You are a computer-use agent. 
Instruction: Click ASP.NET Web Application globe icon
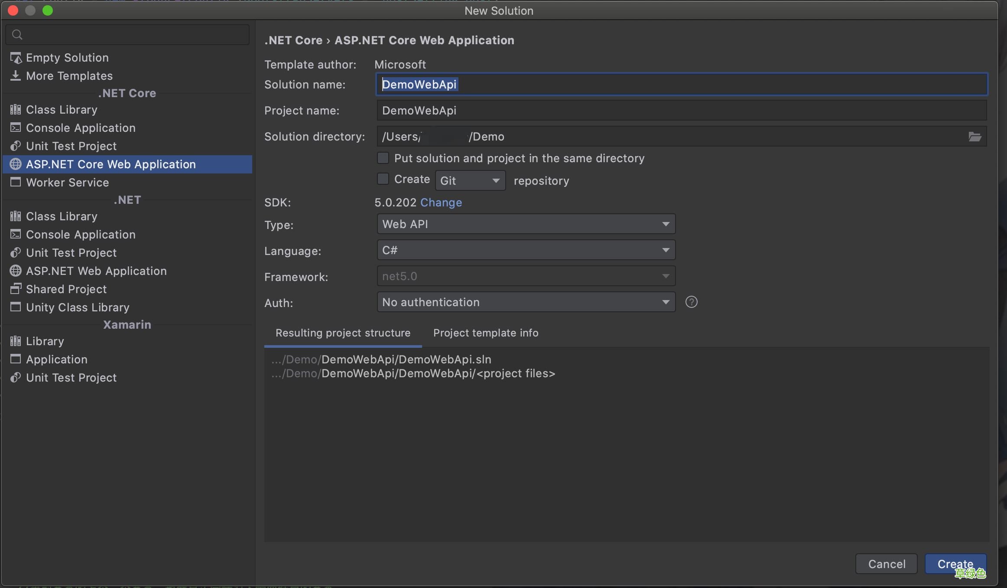coord(16,271)
